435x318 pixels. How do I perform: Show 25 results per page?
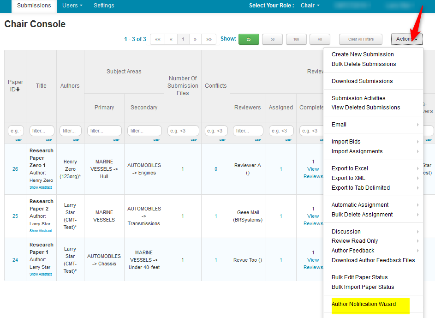tap(249, 39)
